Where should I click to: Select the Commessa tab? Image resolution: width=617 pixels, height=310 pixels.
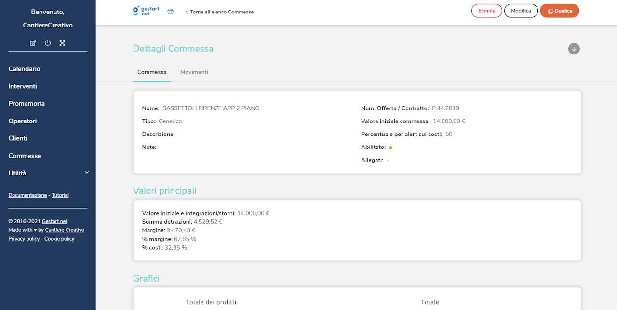[x=152, y=72]
